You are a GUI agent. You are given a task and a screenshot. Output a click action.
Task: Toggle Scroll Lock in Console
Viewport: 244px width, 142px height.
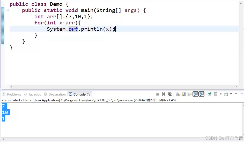pos(184,94)
